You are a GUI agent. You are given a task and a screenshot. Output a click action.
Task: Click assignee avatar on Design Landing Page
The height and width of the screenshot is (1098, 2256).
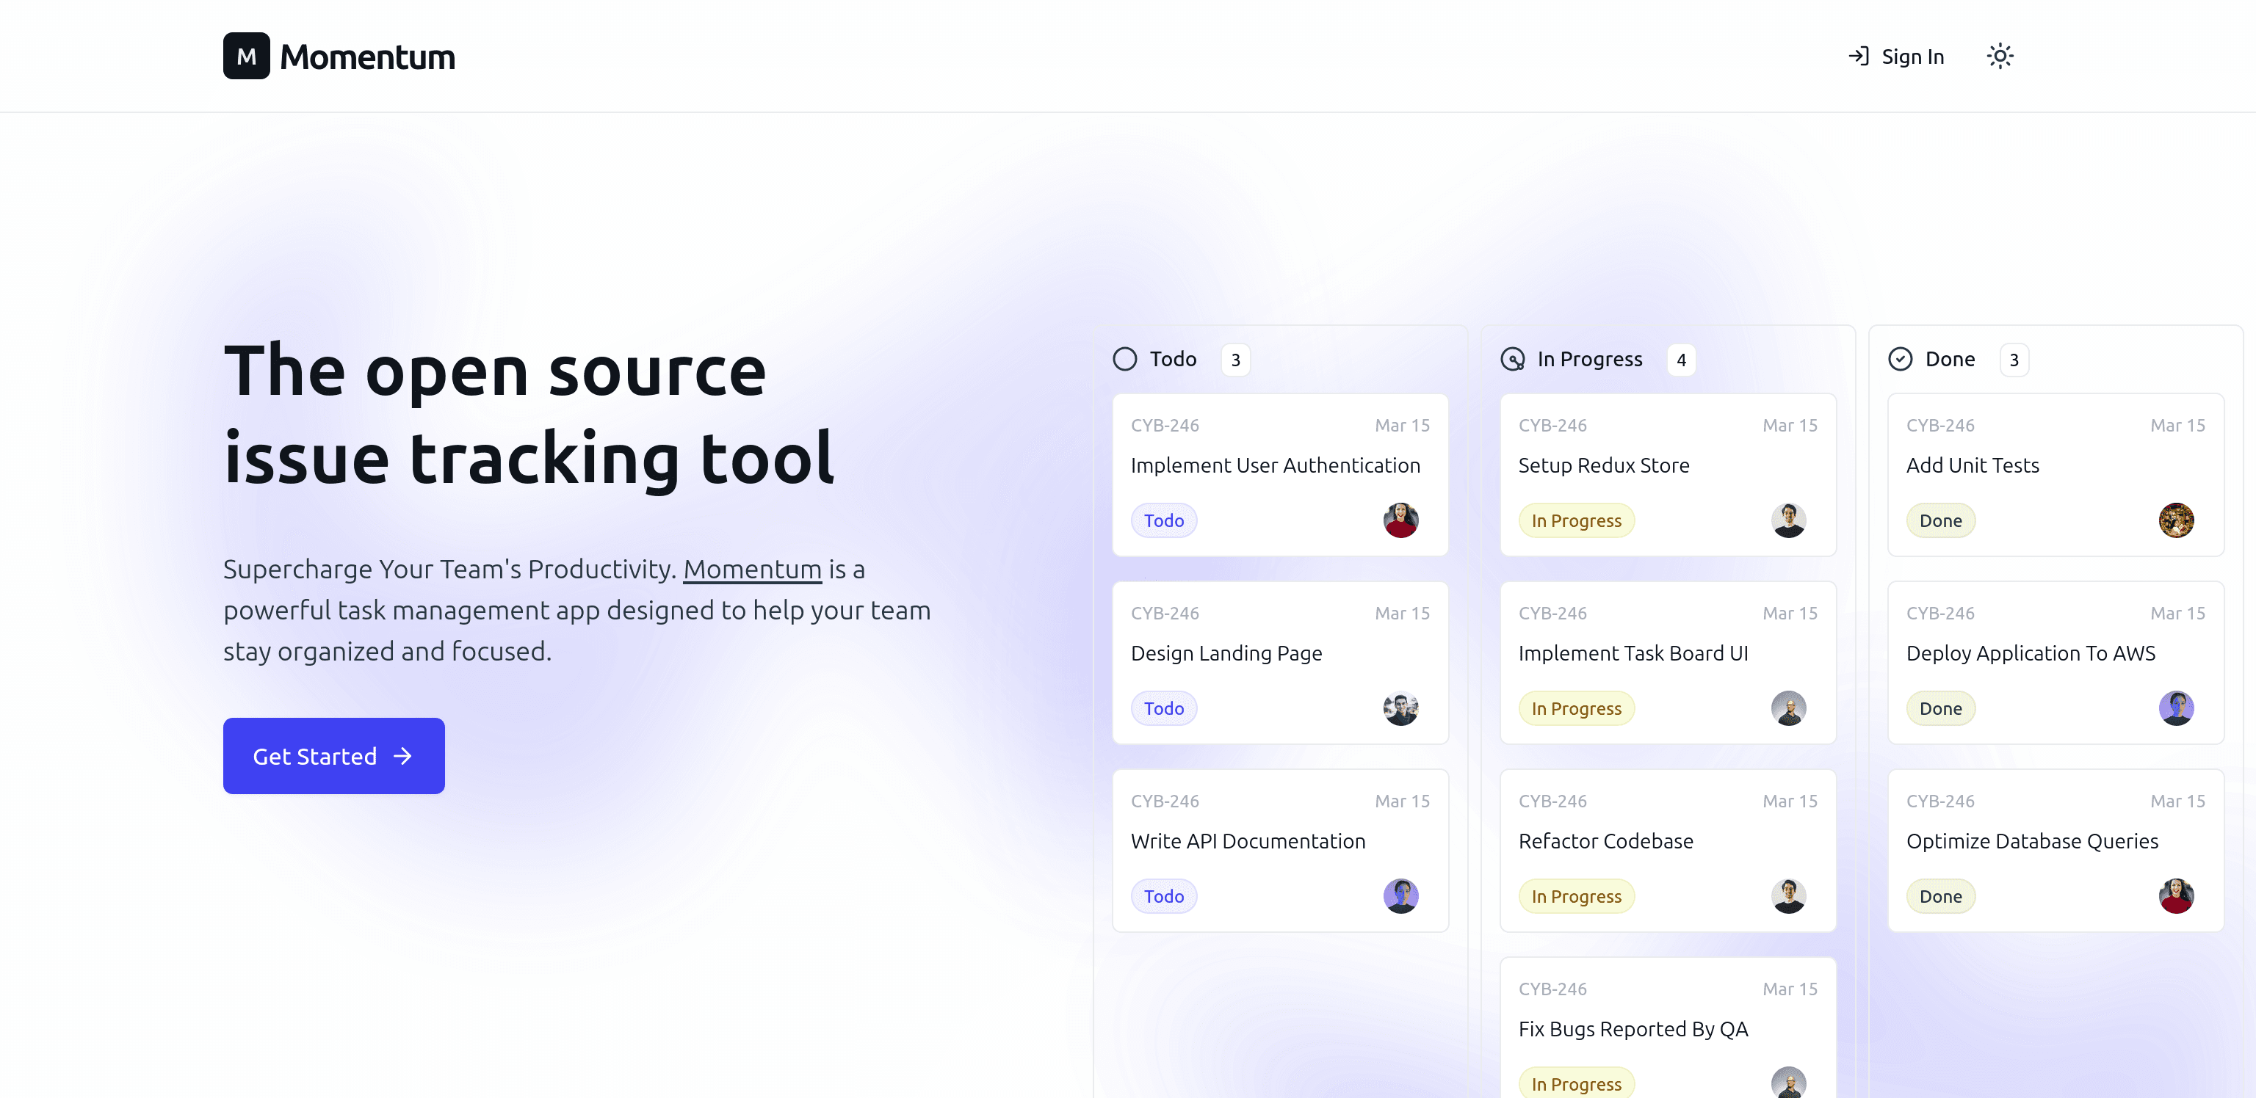click(1401, 708)
